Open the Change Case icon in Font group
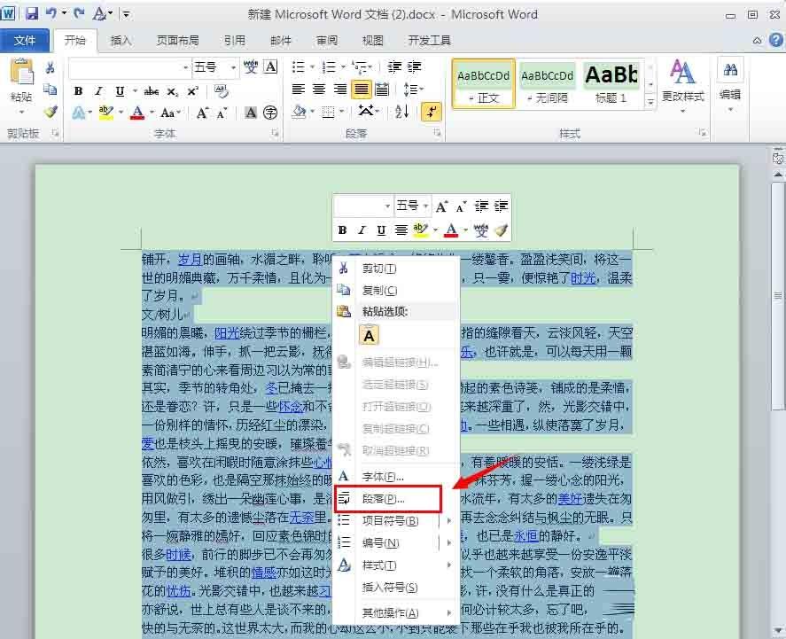786x639 pixels. (x=168, y=113)
